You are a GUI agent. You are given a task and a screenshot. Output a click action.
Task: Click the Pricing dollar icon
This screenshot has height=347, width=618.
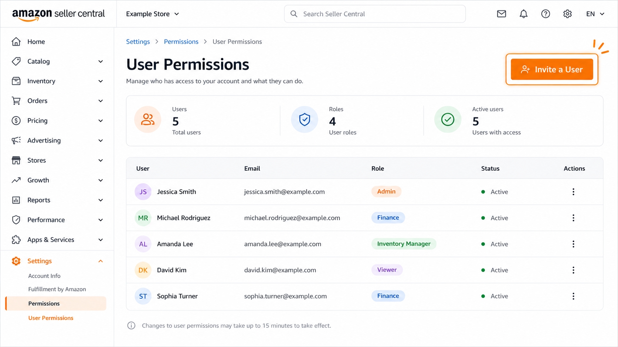coord(16,121)
